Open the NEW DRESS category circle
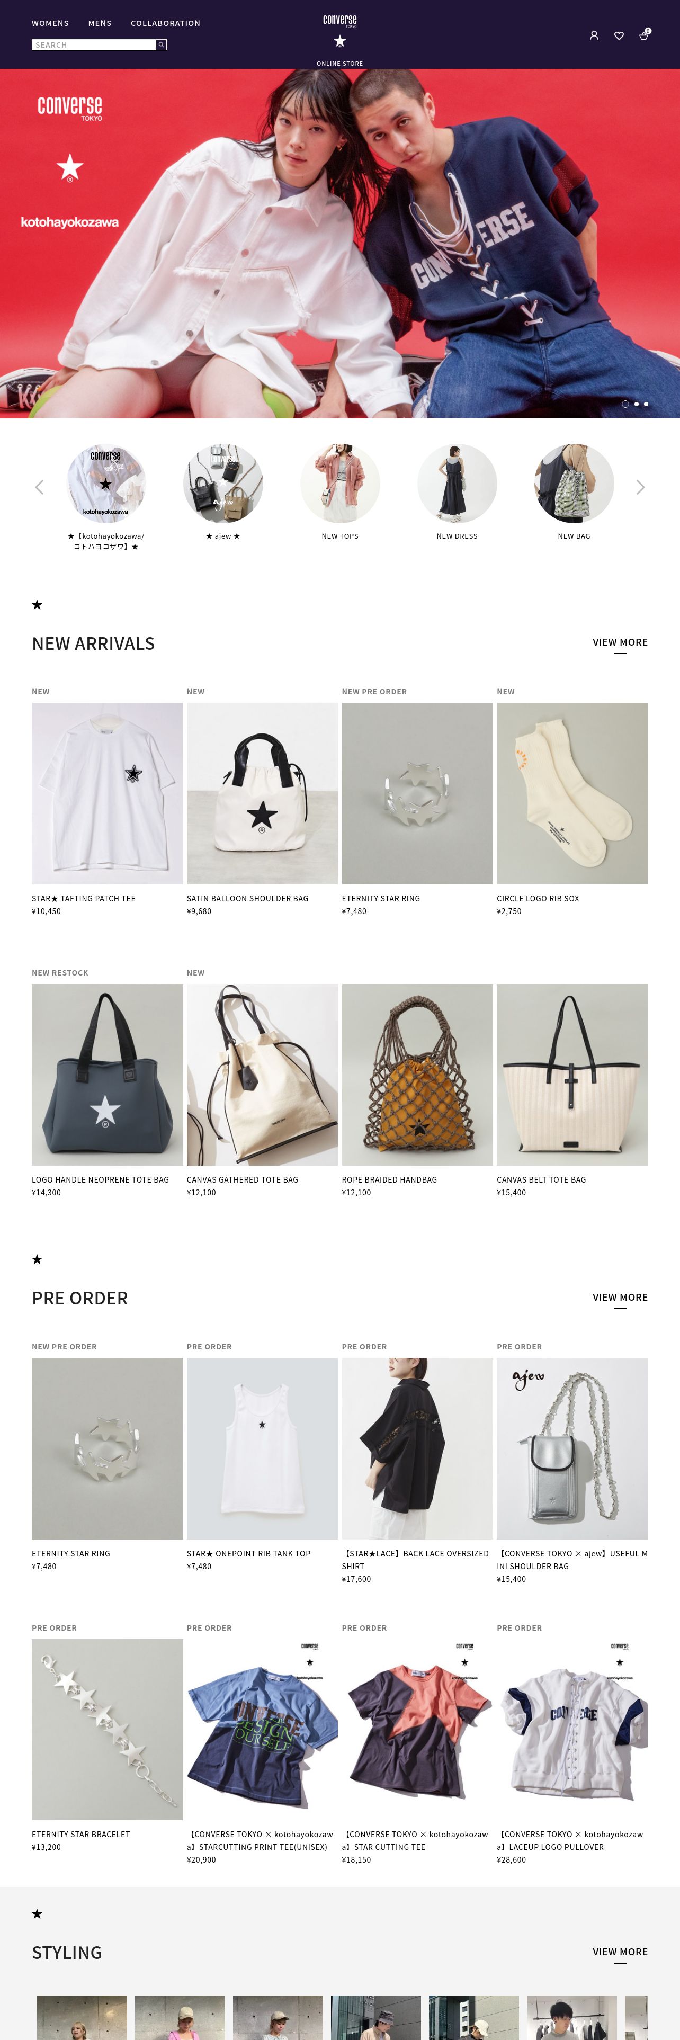Viewport: 680px width, 2040px height. click(457, 492)
